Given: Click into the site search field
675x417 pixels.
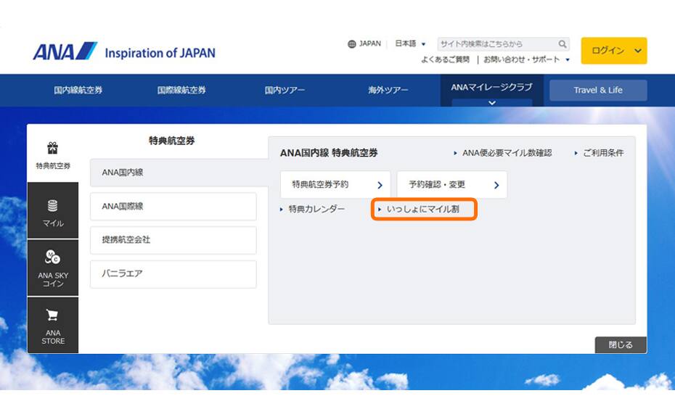Looking at the screenshot, I should pyautogui.click(x=496, y=44).
